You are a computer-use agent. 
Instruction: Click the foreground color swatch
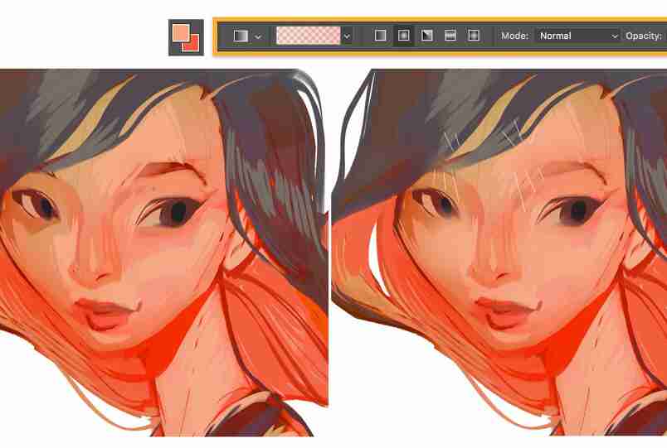pos(181,32)
